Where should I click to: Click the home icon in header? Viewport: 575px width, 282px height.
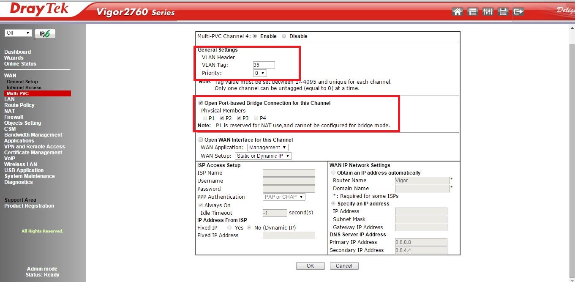(457, 12)
